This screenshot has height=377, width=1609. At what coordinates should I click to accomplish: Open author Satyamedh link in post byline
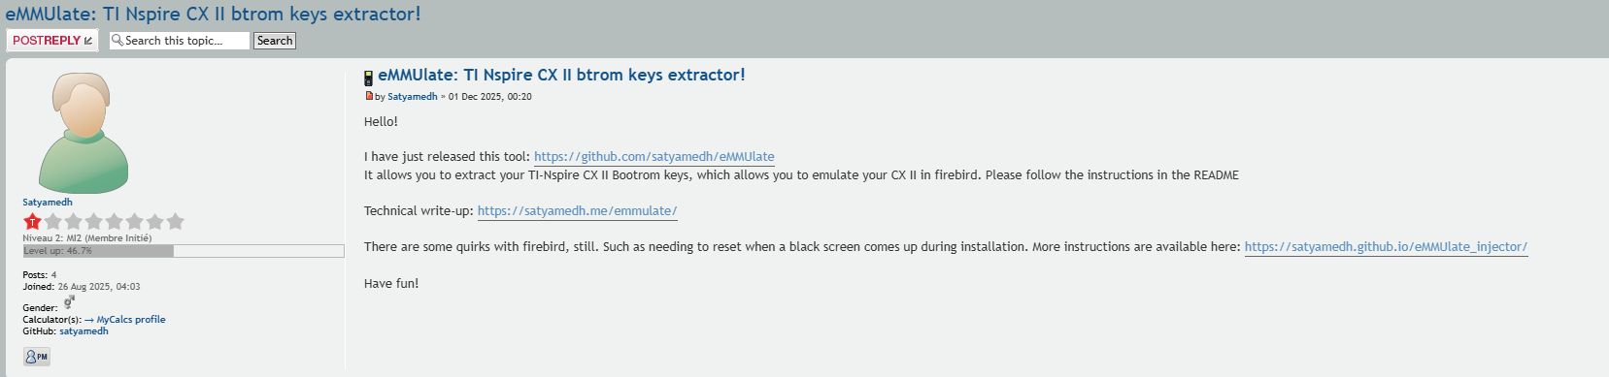[413, 97]
